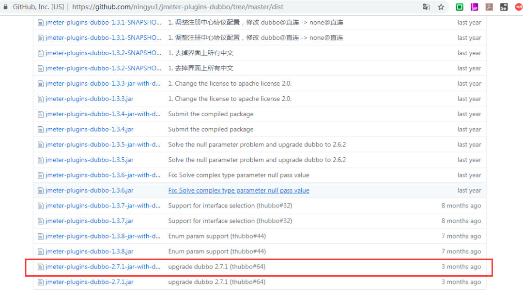Open the green square browser extension
Viewport: 523px width, 297px height.
[460, 7]
